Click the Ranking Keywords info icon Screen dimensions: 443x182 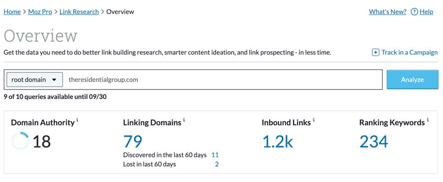point(428,120)
